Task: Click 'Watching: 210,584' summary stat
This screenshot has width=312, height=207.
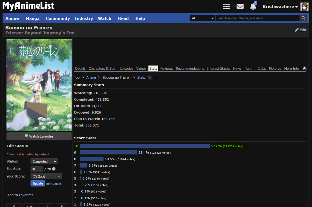Action: pyautogui.click(x=90, y=93)
